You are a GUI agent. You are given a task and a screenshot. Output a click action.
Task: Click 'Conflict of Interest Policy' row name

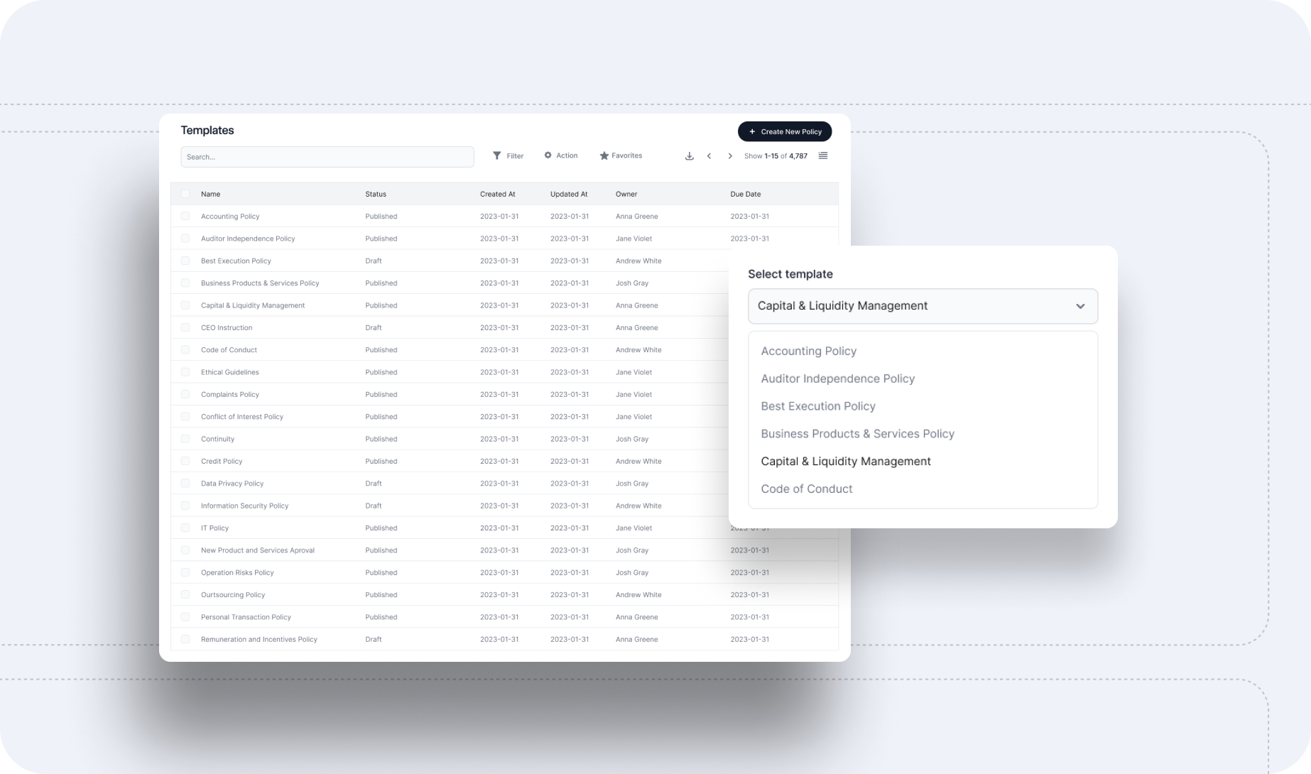coord(242,417)
